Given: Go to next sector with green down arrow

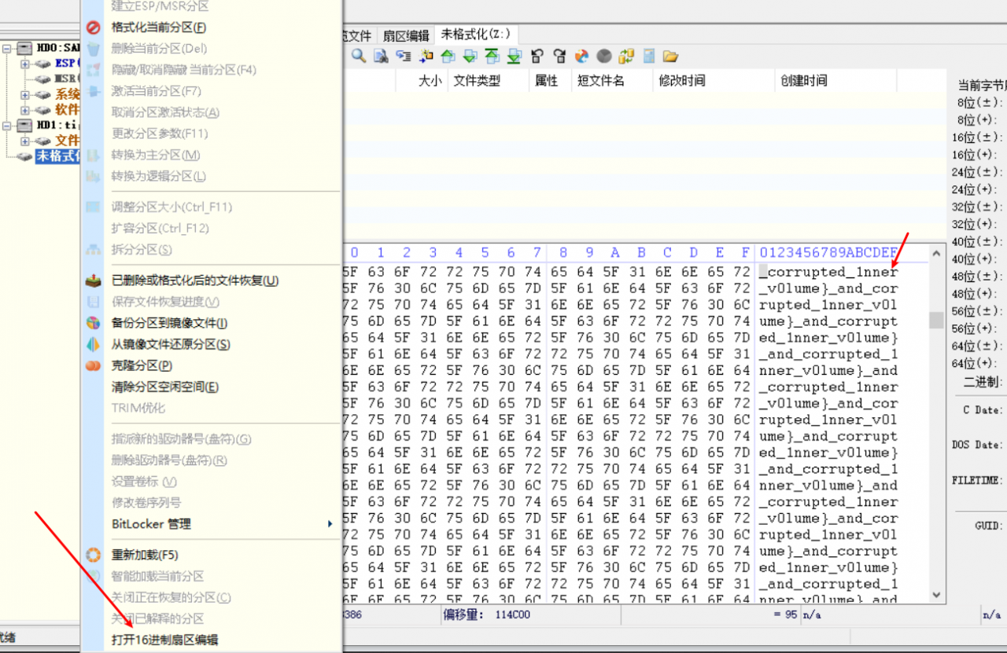Looking at the screenshot, I should click(470, 56).
